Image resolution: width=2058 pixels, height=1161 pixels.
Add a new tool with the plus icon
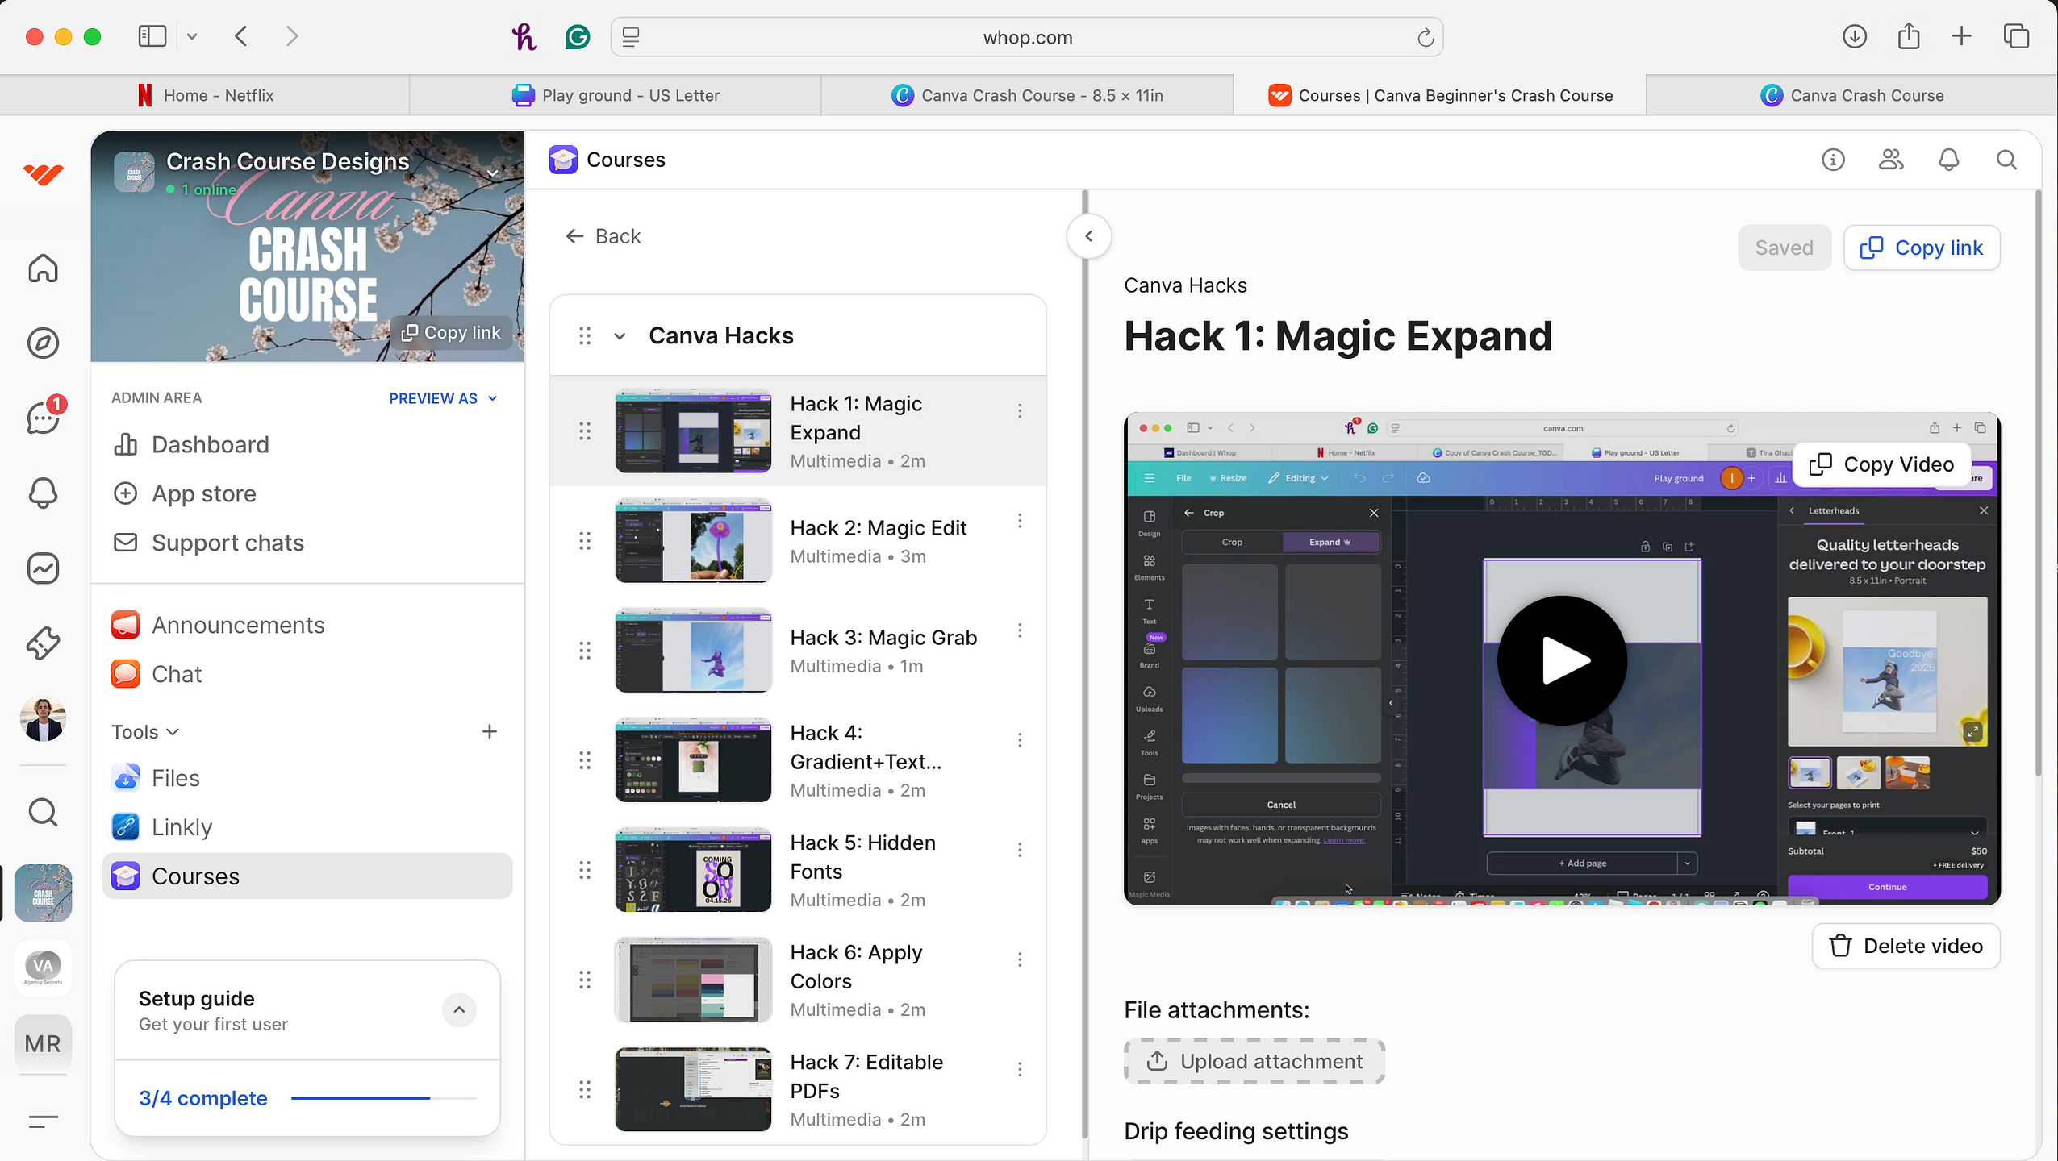[x=489, y=731]
